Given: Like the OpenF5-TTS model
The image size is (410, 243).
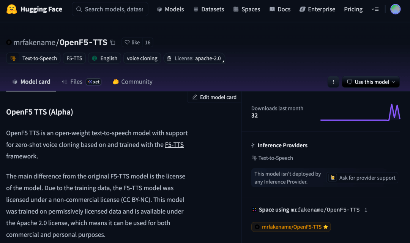Looking at the screenshot, I should (132, 43).
